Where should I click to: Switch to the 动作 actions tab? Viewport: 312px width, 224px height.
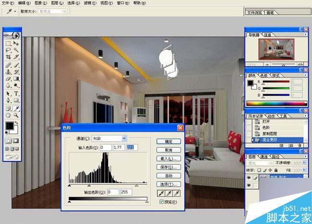coord(271,116)
